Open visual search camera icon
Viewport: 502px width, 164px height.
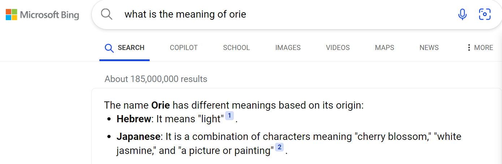coord(485,14)
